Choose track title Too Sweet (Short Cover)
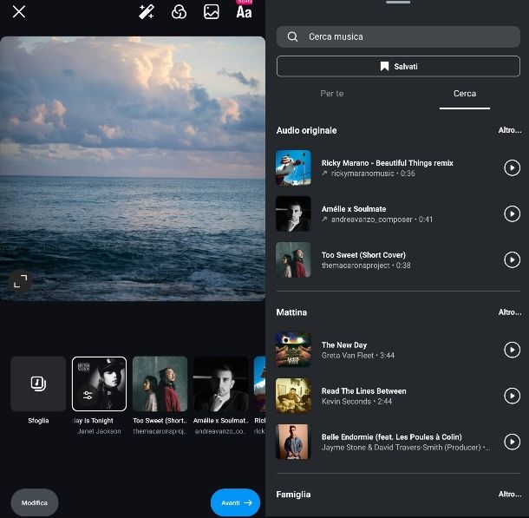The height and width of the screenshot is (518, 529). click(x=363, y=255)
